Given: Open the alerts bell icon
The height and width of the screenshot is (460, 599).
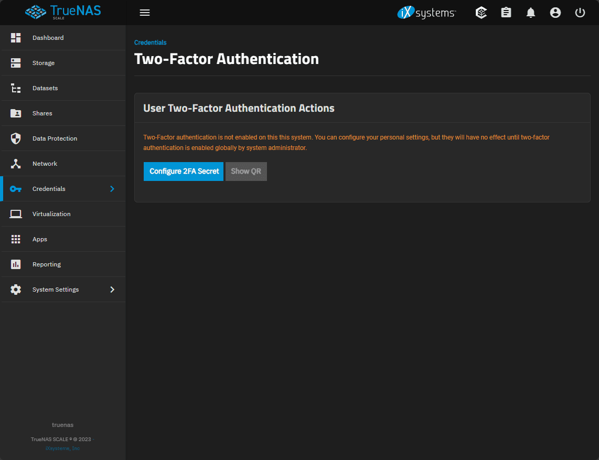Looking at the screenshot, I should [x=531, y=13].
